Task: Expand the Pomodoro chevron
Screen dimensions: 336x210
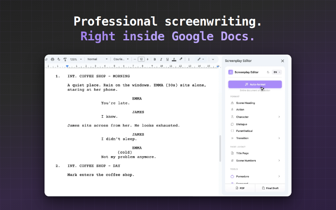Action: [279, 176]
